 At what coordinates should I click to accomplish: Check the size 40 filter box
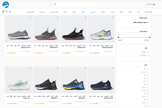point(148,75)
